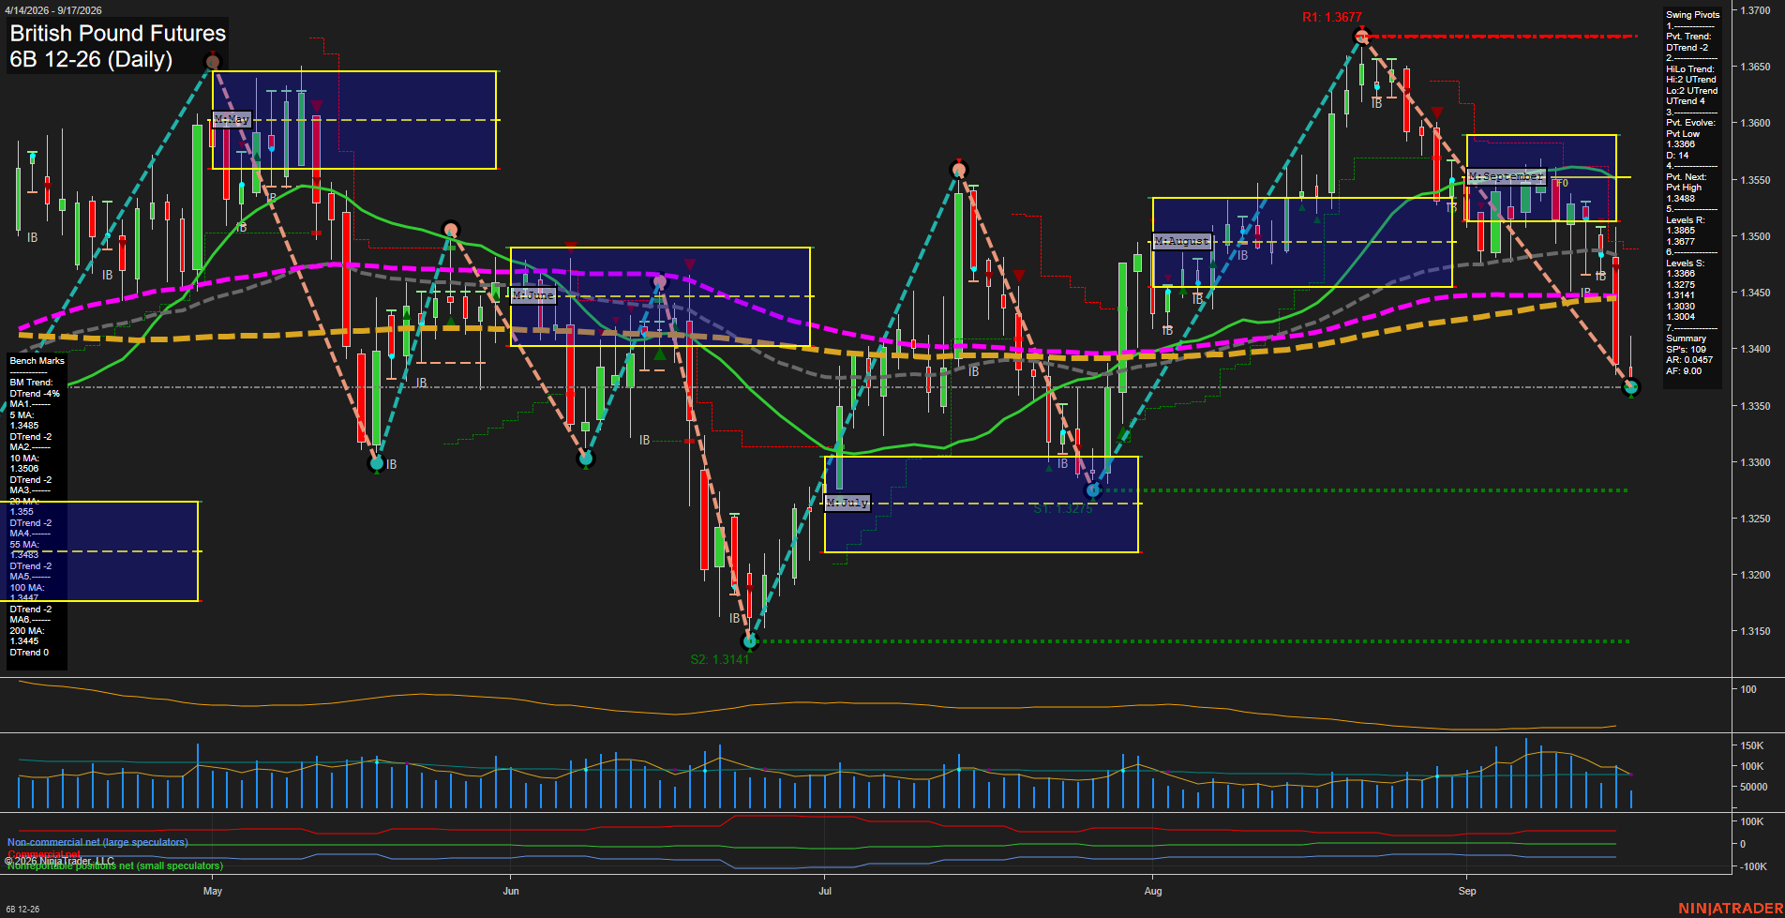Select the 6B 12-26 (Daily) instrument label
The height and width of the screenshot is (918, 1785).
91,60
